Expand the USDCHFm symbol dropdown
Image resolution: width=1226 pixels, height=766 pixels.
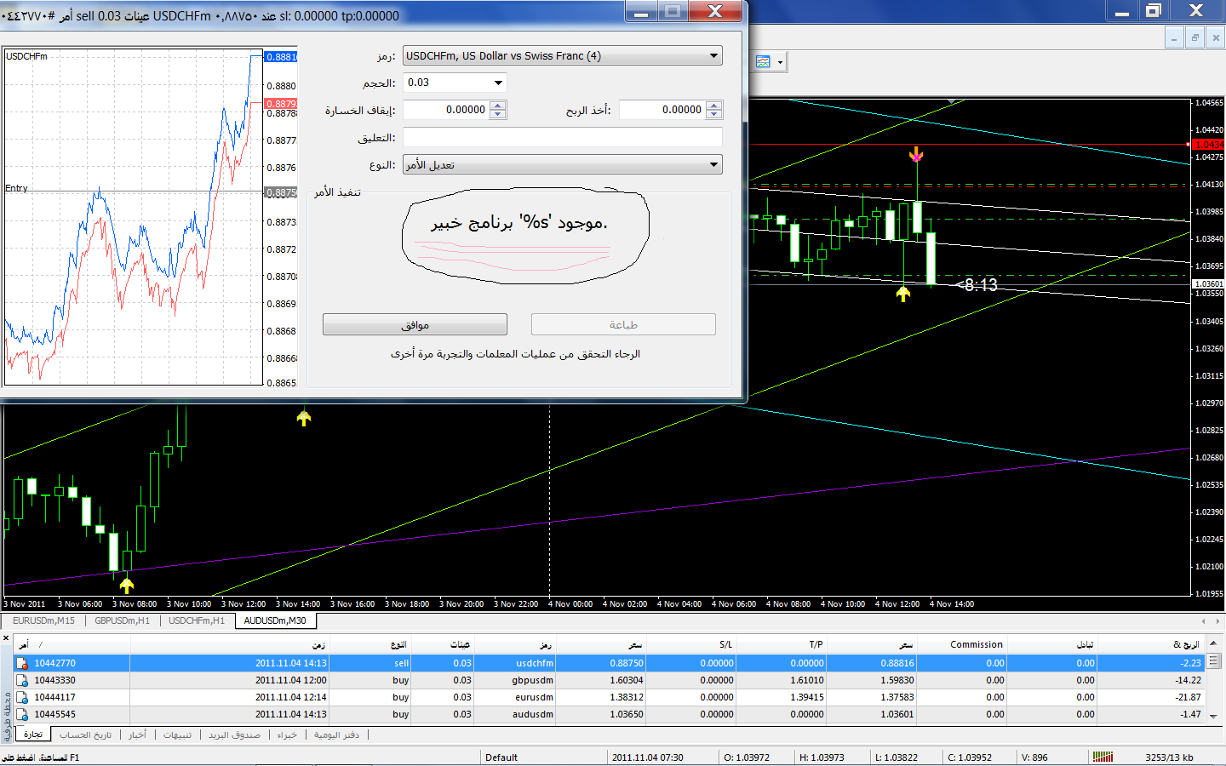[713, 55]
